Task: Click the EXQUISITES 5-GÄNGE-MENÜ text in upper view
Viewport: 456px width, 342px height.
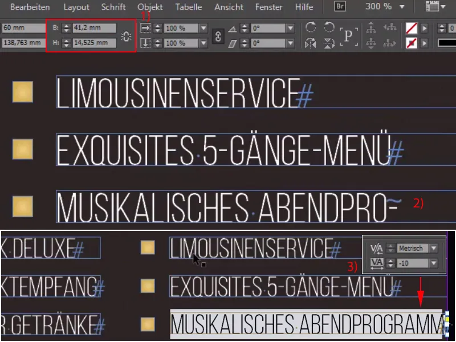Action: (x=224, y=150)
